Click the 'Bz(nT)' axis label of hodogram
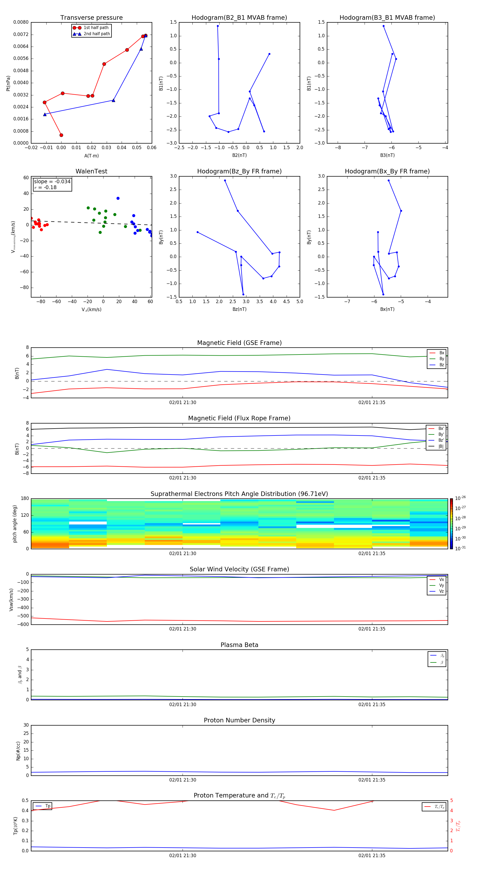Screen dimensions: 479x879 [239, 309]
